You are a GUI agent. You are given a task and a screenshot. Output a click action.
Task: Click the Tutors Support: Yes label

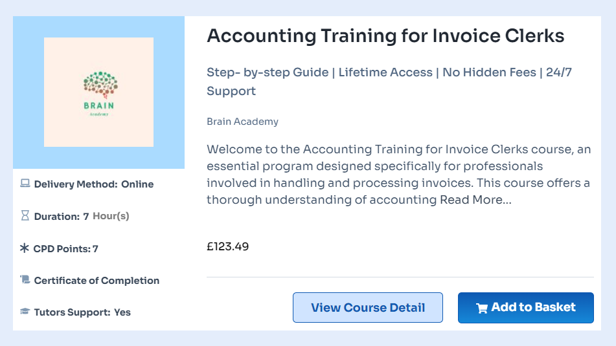(82, 312)
